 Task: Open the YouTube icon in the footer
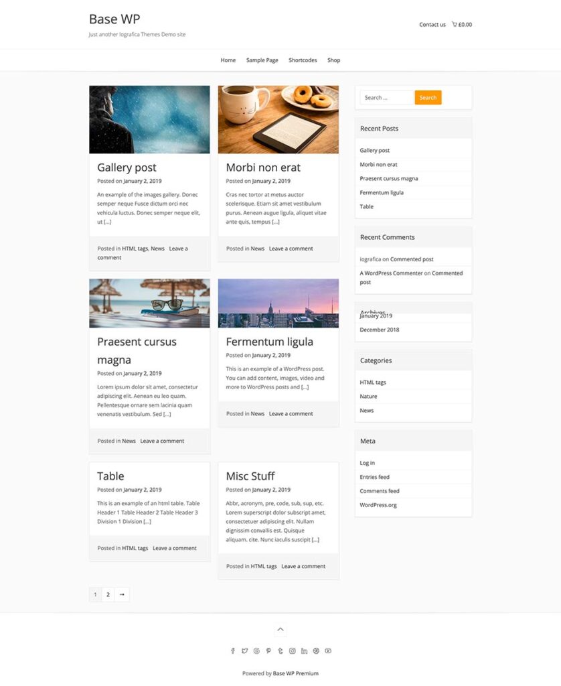[x=327, y=650]
